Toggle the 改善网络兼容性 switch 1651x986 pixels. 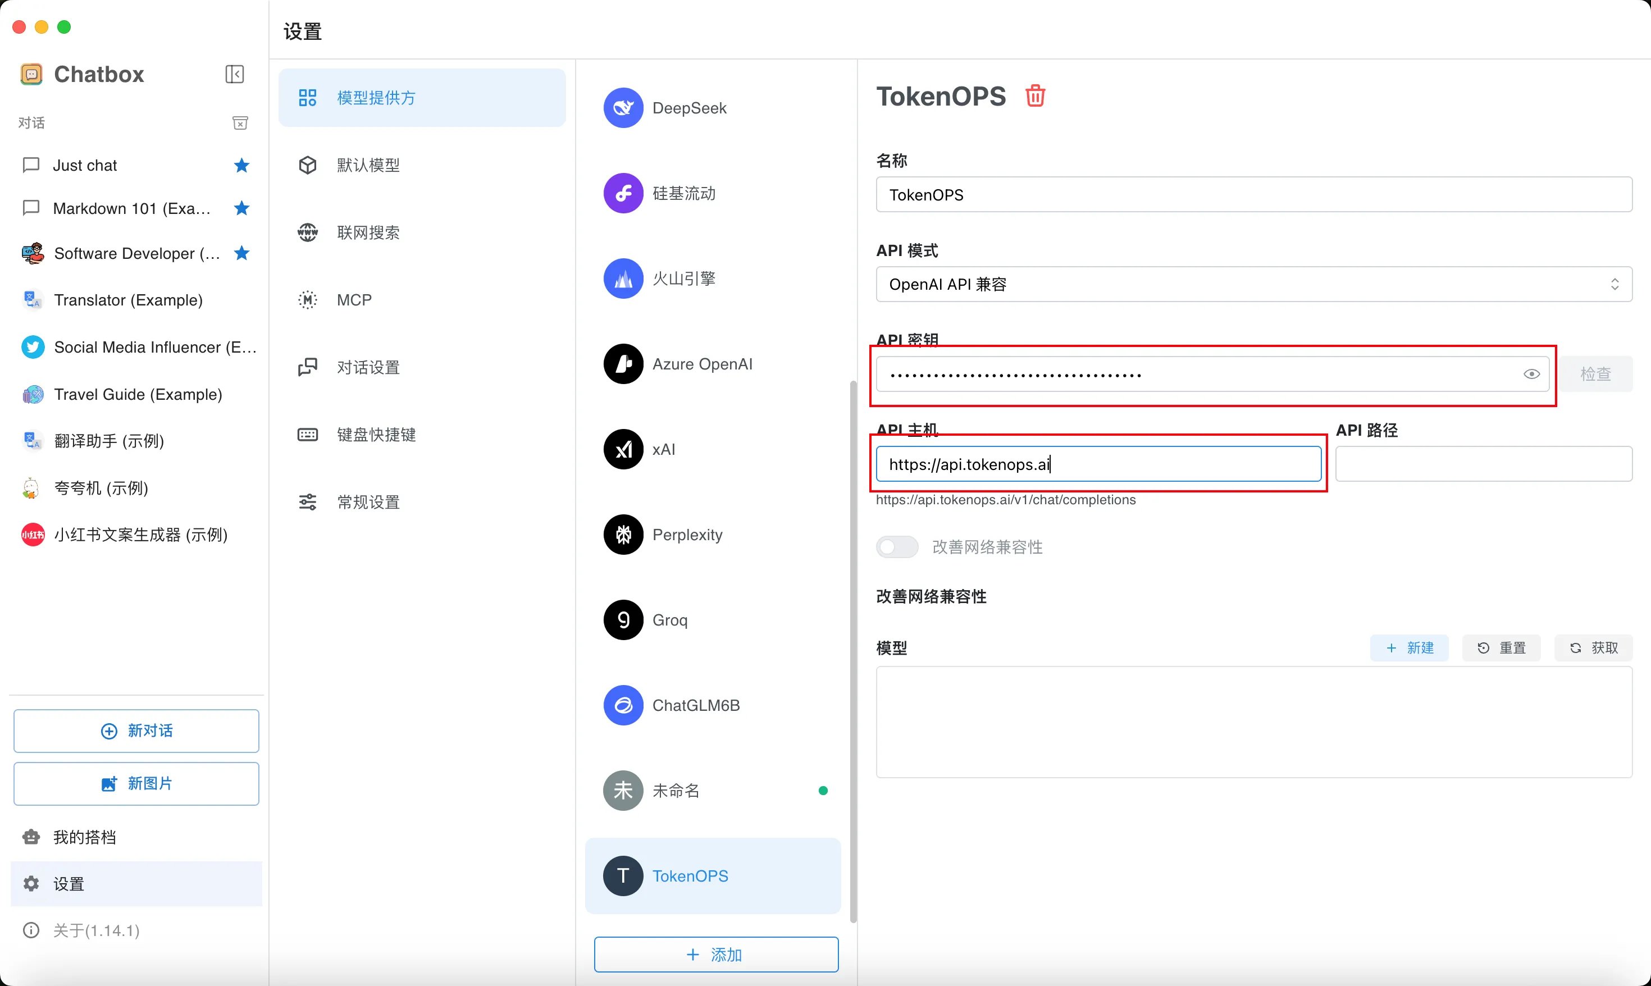click(897, 547)
